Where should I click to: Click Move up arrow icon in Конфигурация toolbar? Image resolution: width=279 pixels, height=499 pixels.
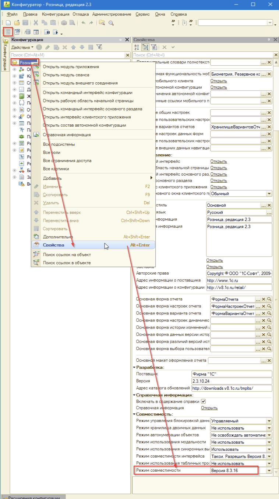pos(73,47)
